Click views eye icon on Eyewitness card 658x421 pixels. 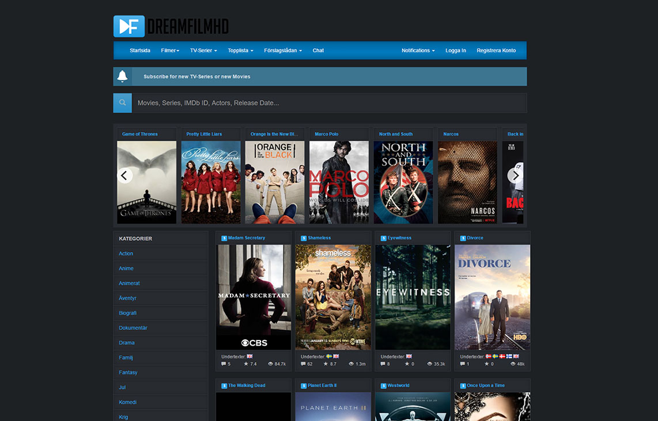pyautogui.click(x=430, y=364)
